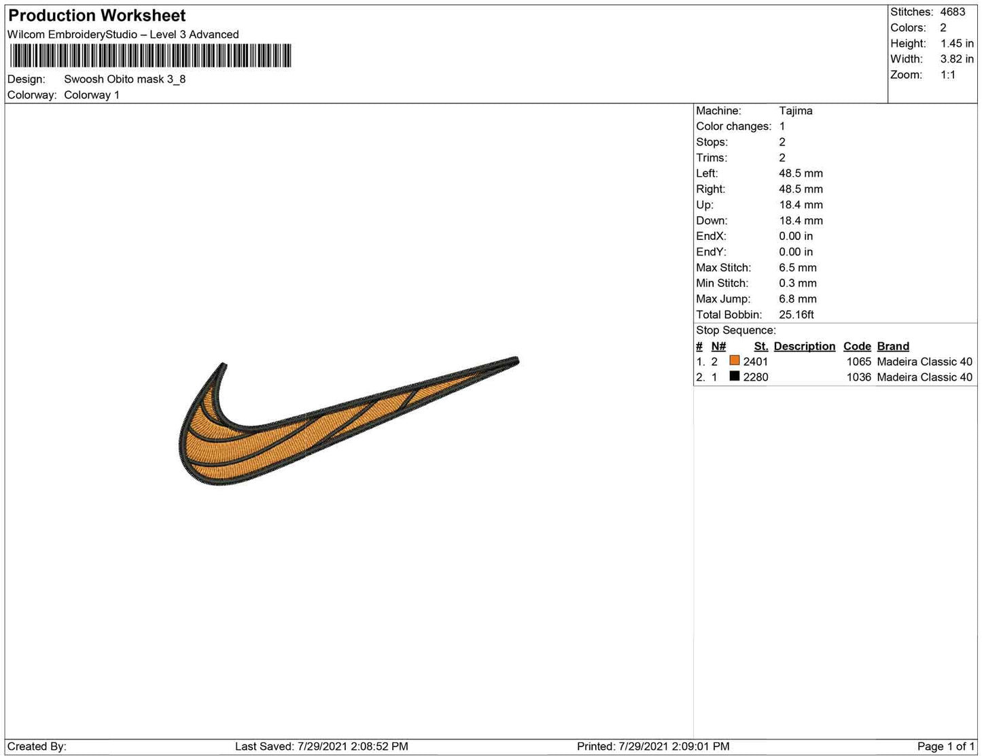Click the "Code" column header
The height and width of the screenshot is (756, 982).
point(857,346)
